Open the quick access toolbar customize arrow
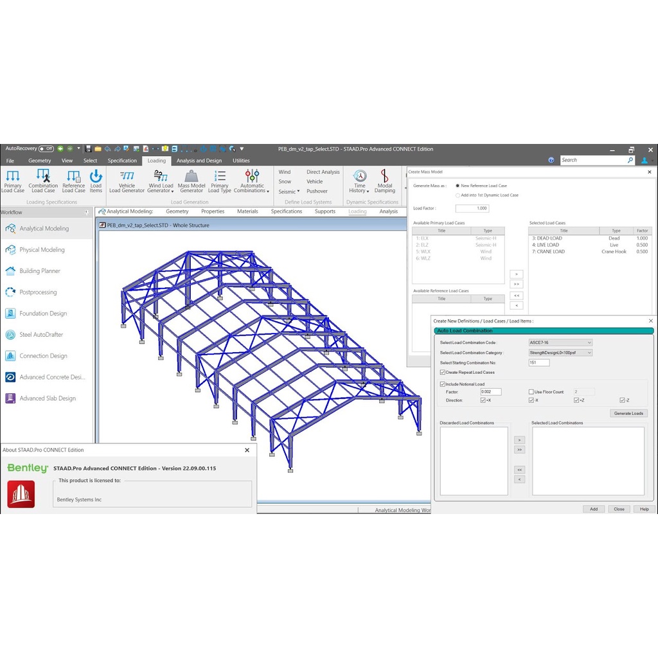The height and width of the screenshot is (658, 658). click(x=242, y=148)
